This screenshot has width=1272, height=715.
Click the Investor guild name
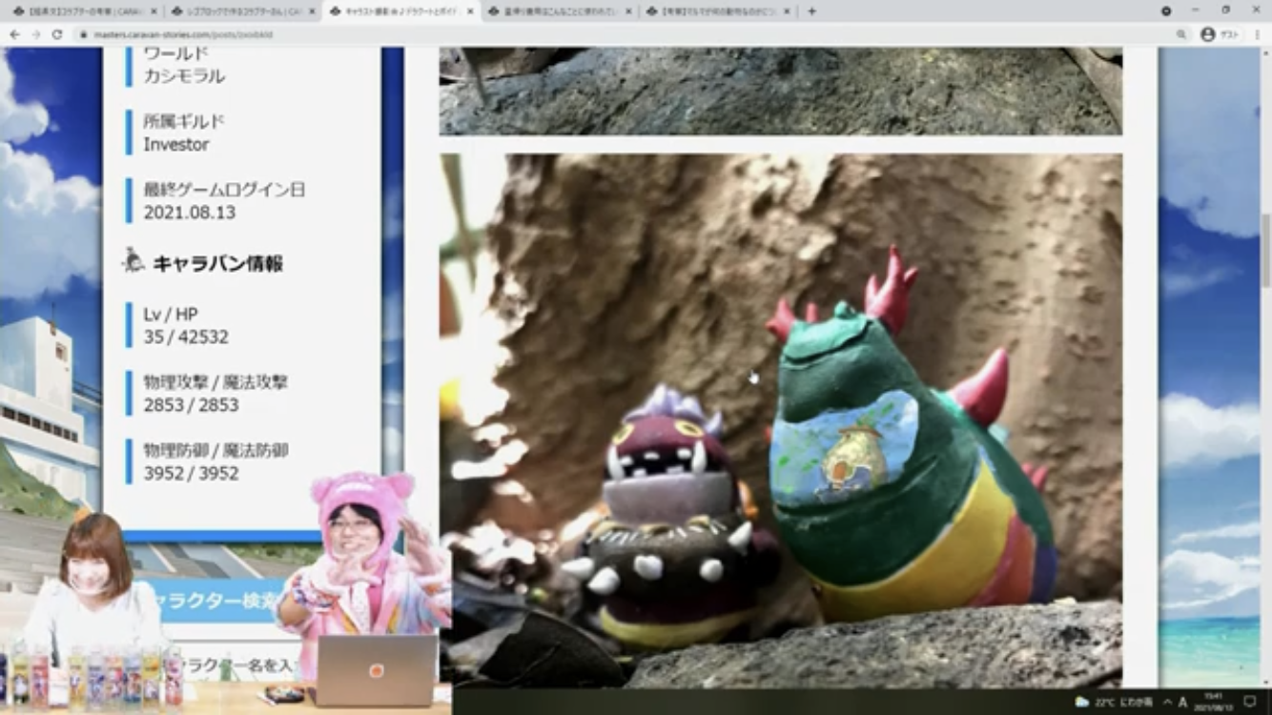[176, 145]
